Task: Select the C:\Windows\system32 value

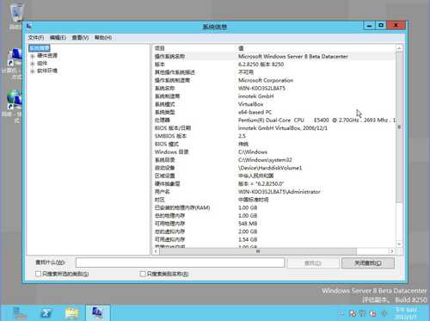Action: pyautogui.click(x=265, y=160)
